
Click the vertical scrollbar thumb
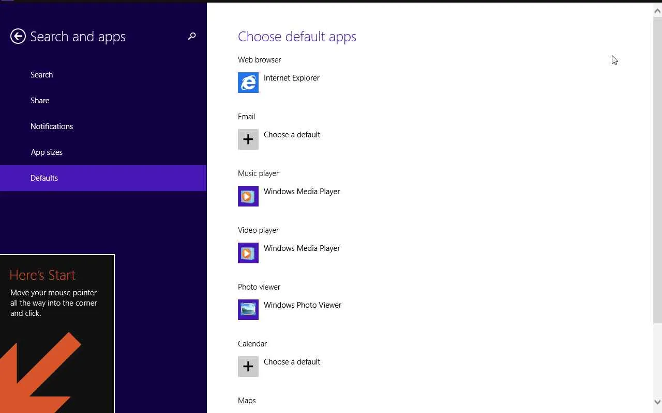point(658,170)
